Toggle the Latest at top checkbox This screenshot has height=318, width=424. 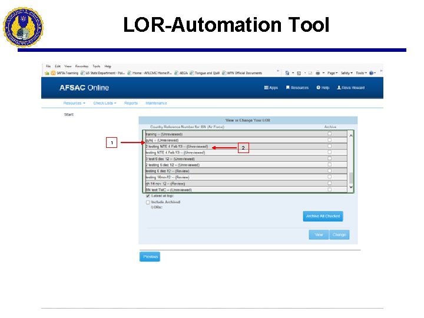[x=148, y=196]
